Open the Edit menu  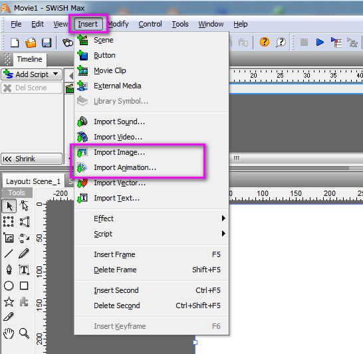(x=37, y=24)
